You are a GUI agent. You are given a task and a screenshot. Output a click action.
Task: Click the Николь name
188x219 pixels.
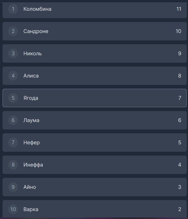click(33, 53)
